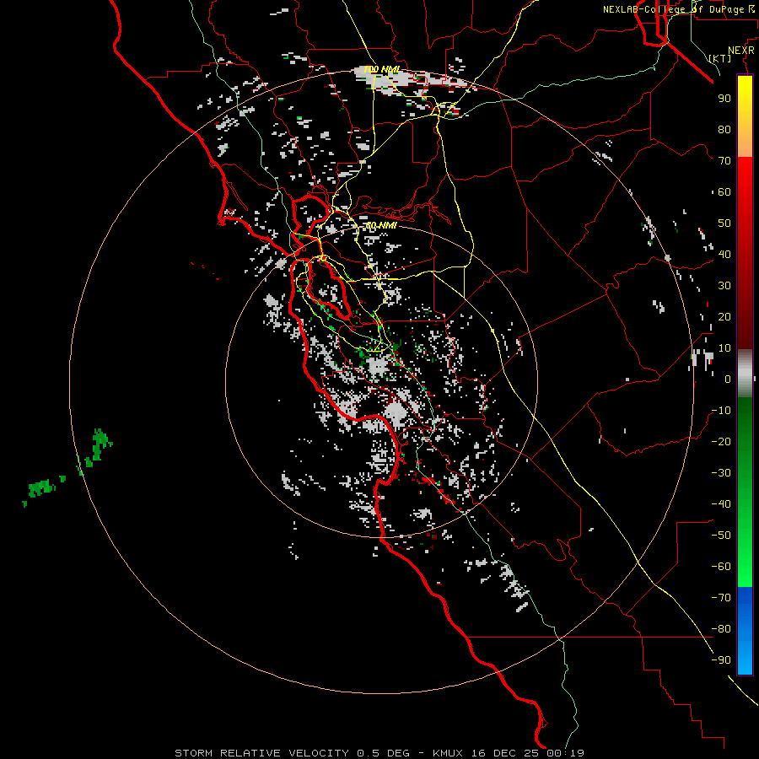This screenshot has width=759, height=759.
Task: Click the 60 value on velocity scale
Action: pos(724,191)
